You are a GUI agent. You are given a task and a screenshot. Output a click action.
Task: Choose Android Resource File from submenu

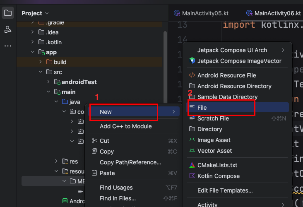coord(226,75)
